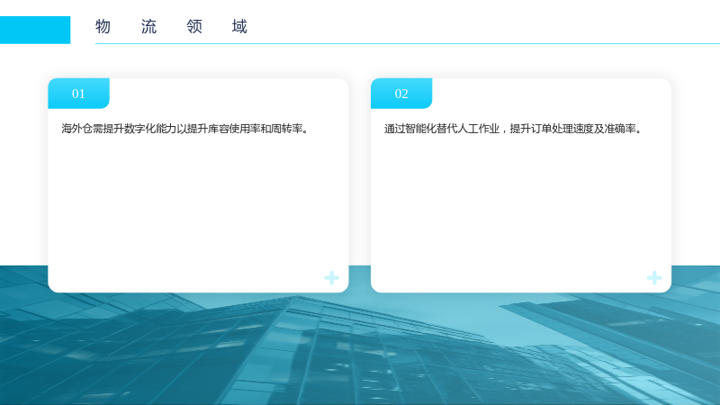Click the thin line under the title

pos(408,43)
